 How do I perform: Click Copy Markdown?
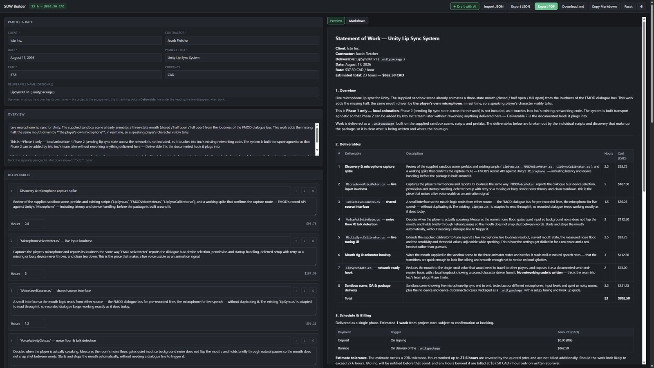coord(604,7)
